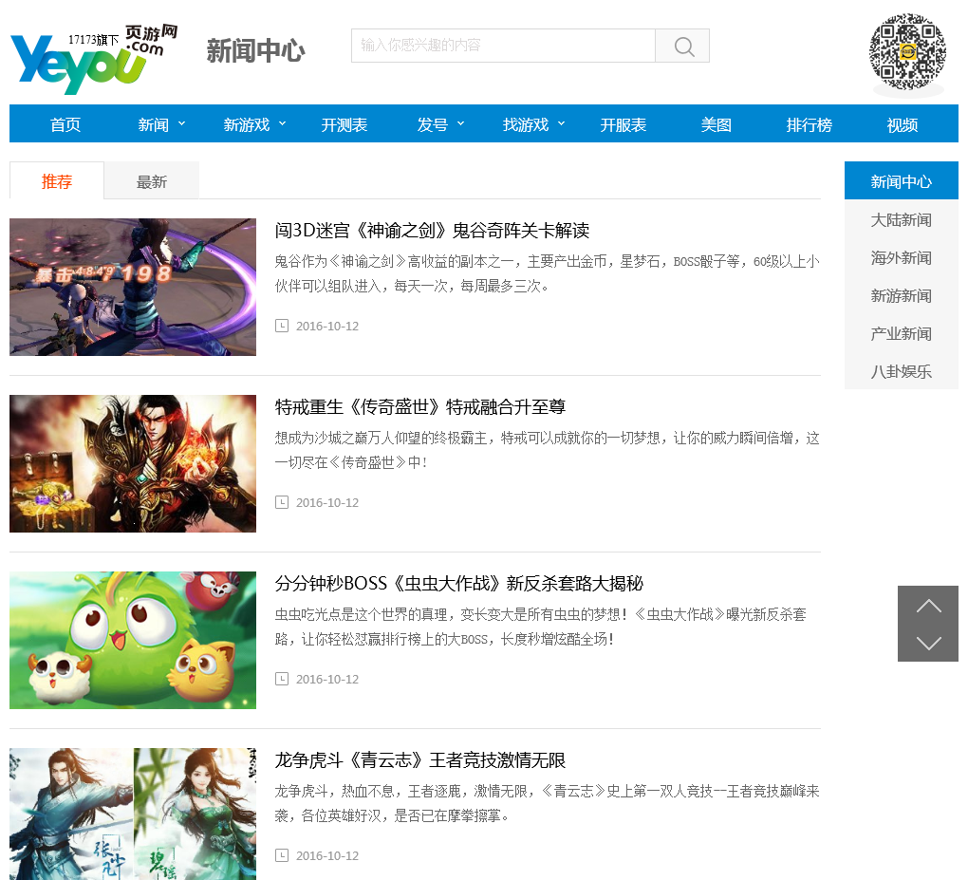Switch to the 最新 tab
This screenshot has height=880, width=968.
151,181
